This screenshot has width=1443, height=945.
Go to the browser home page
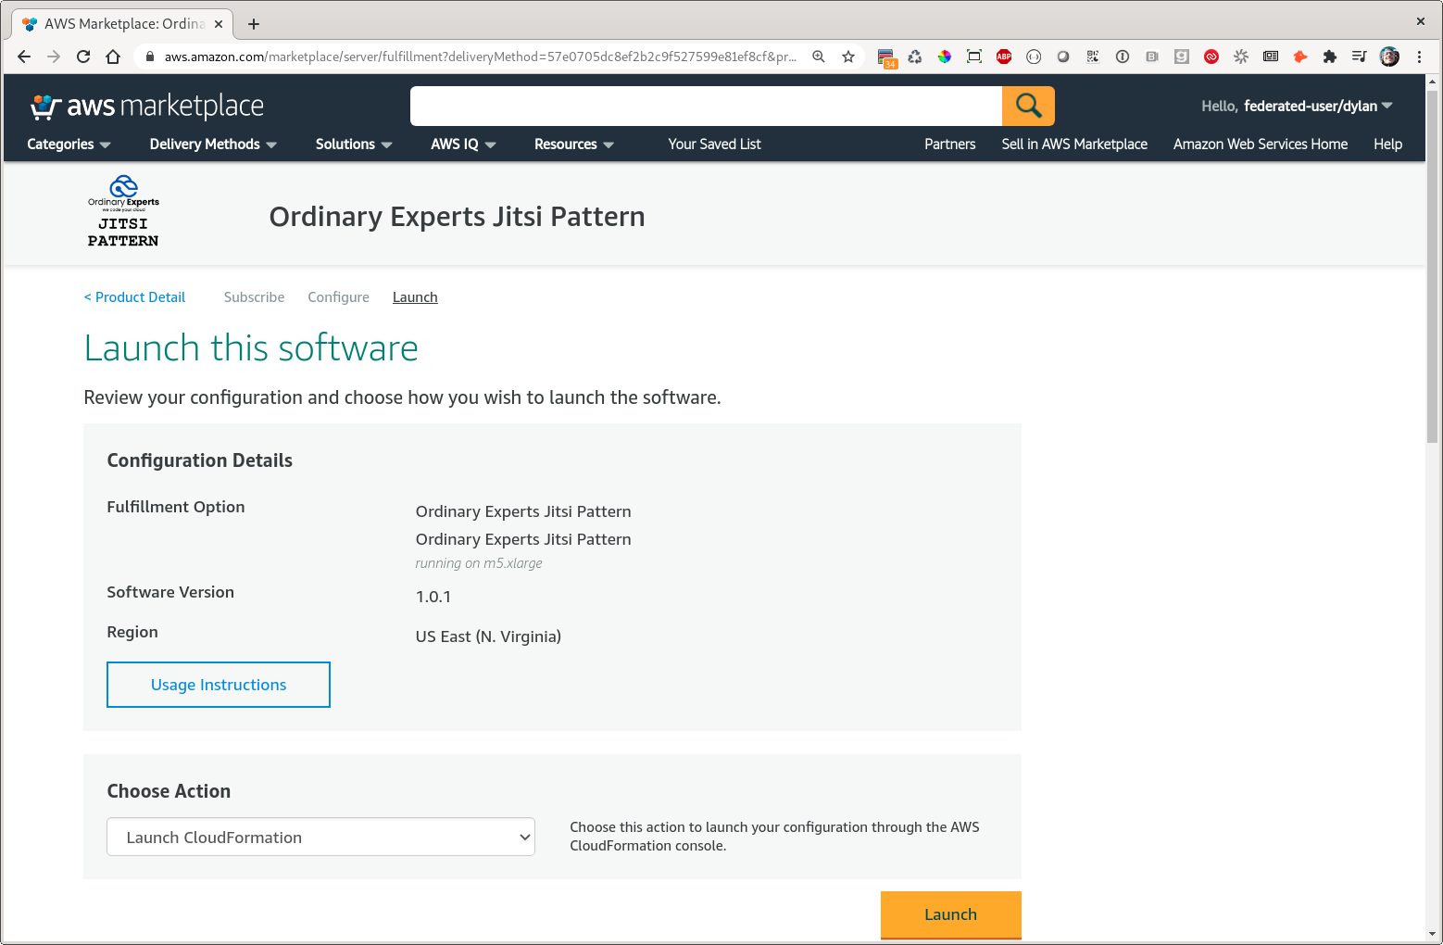point(113,57)
